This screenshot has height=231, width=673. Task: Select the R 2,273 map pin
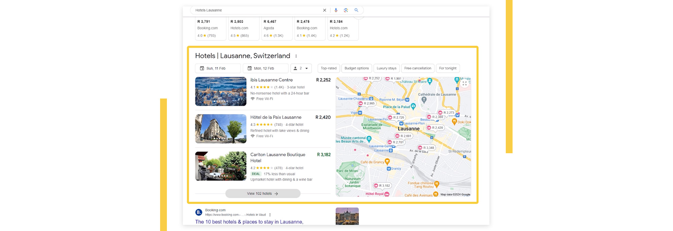pyautogui.click(x=446, y=112)
